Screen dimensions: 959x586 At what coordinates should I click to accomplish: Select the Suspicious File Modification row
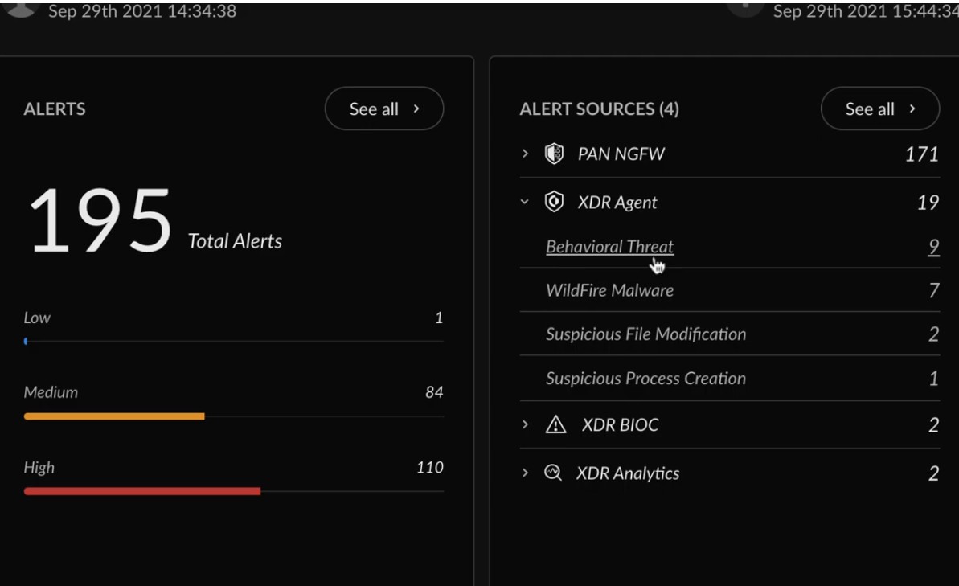coord(730,334)
